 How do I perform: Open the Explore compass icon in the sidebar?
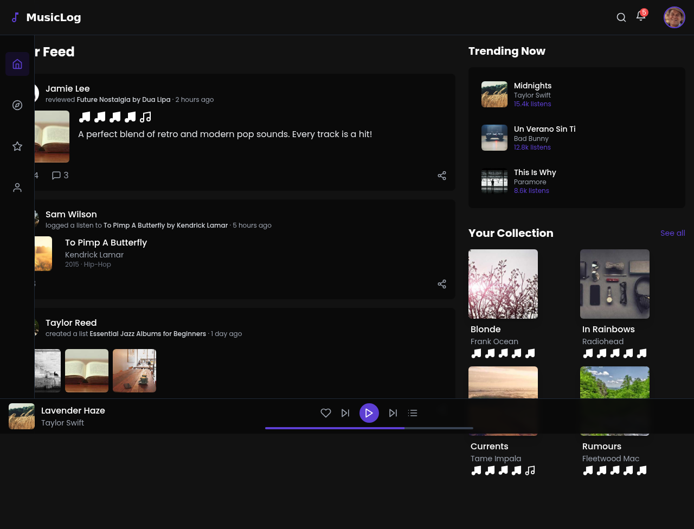click(x=17, y=105)
